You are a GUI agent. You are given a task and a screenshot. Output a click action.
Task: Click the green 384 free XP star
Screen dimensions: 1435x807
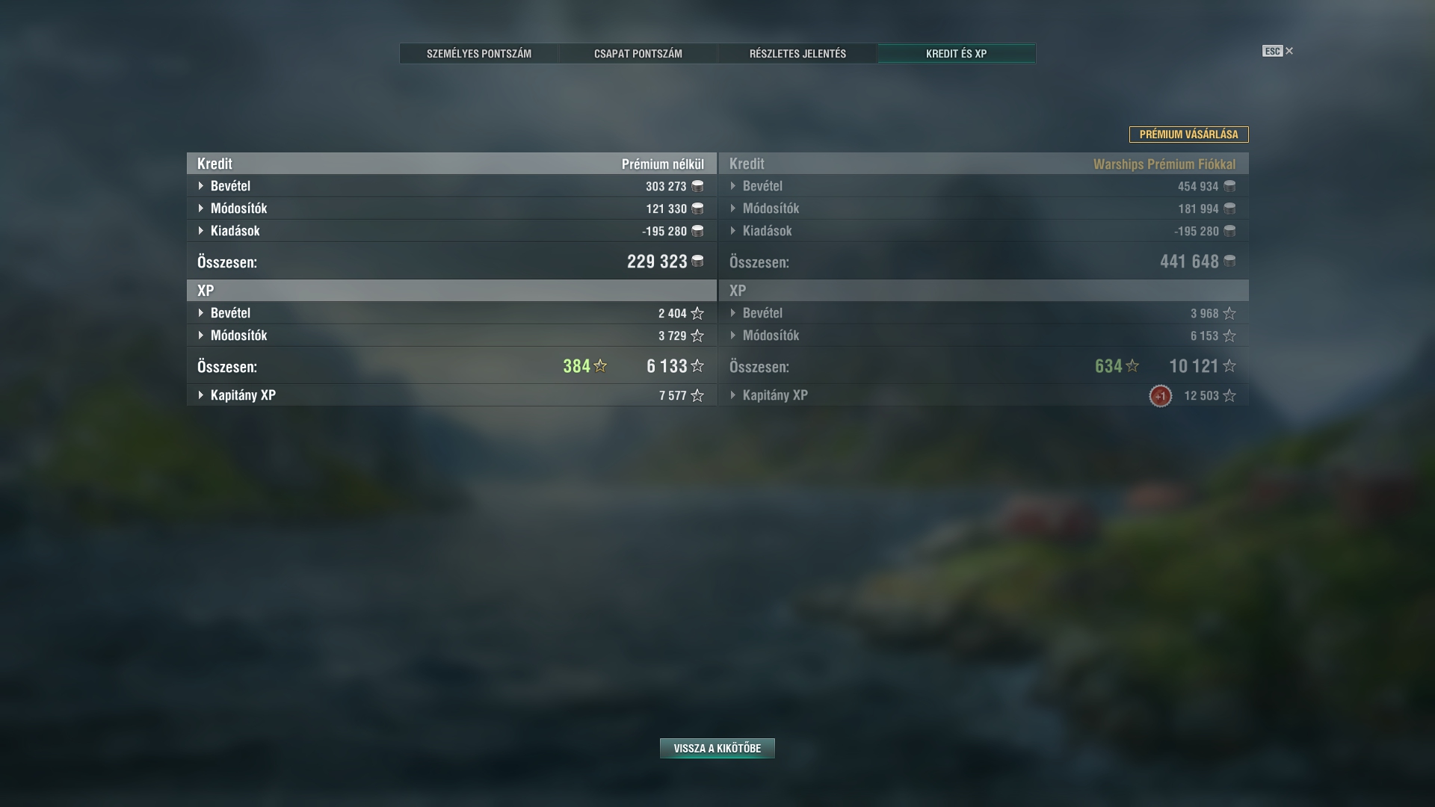point(600,365)
